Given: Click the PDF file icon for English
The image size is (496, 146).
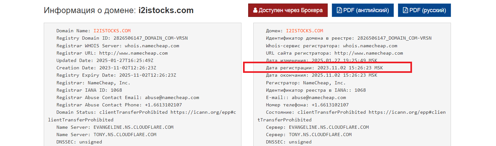Looking at the screenshot, I should 340,11.
